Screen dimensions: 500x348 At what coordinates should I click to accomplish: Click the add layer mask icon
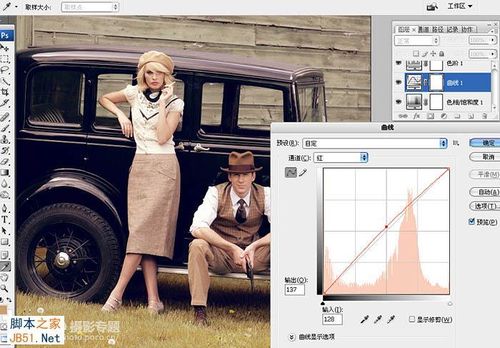pos(430,116)
